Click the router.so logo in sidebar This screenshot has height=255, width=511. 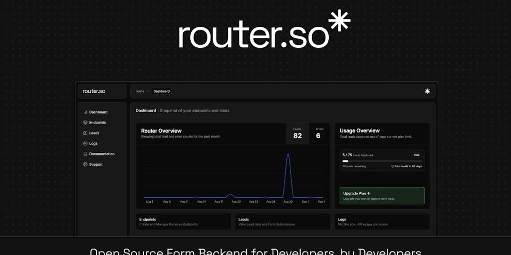click(x=94, y=91)
